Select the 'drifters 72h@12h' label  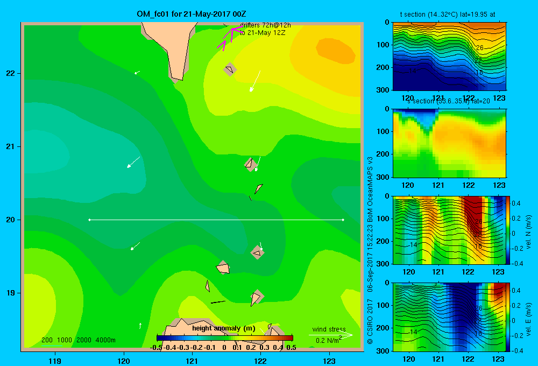(265, 25)
